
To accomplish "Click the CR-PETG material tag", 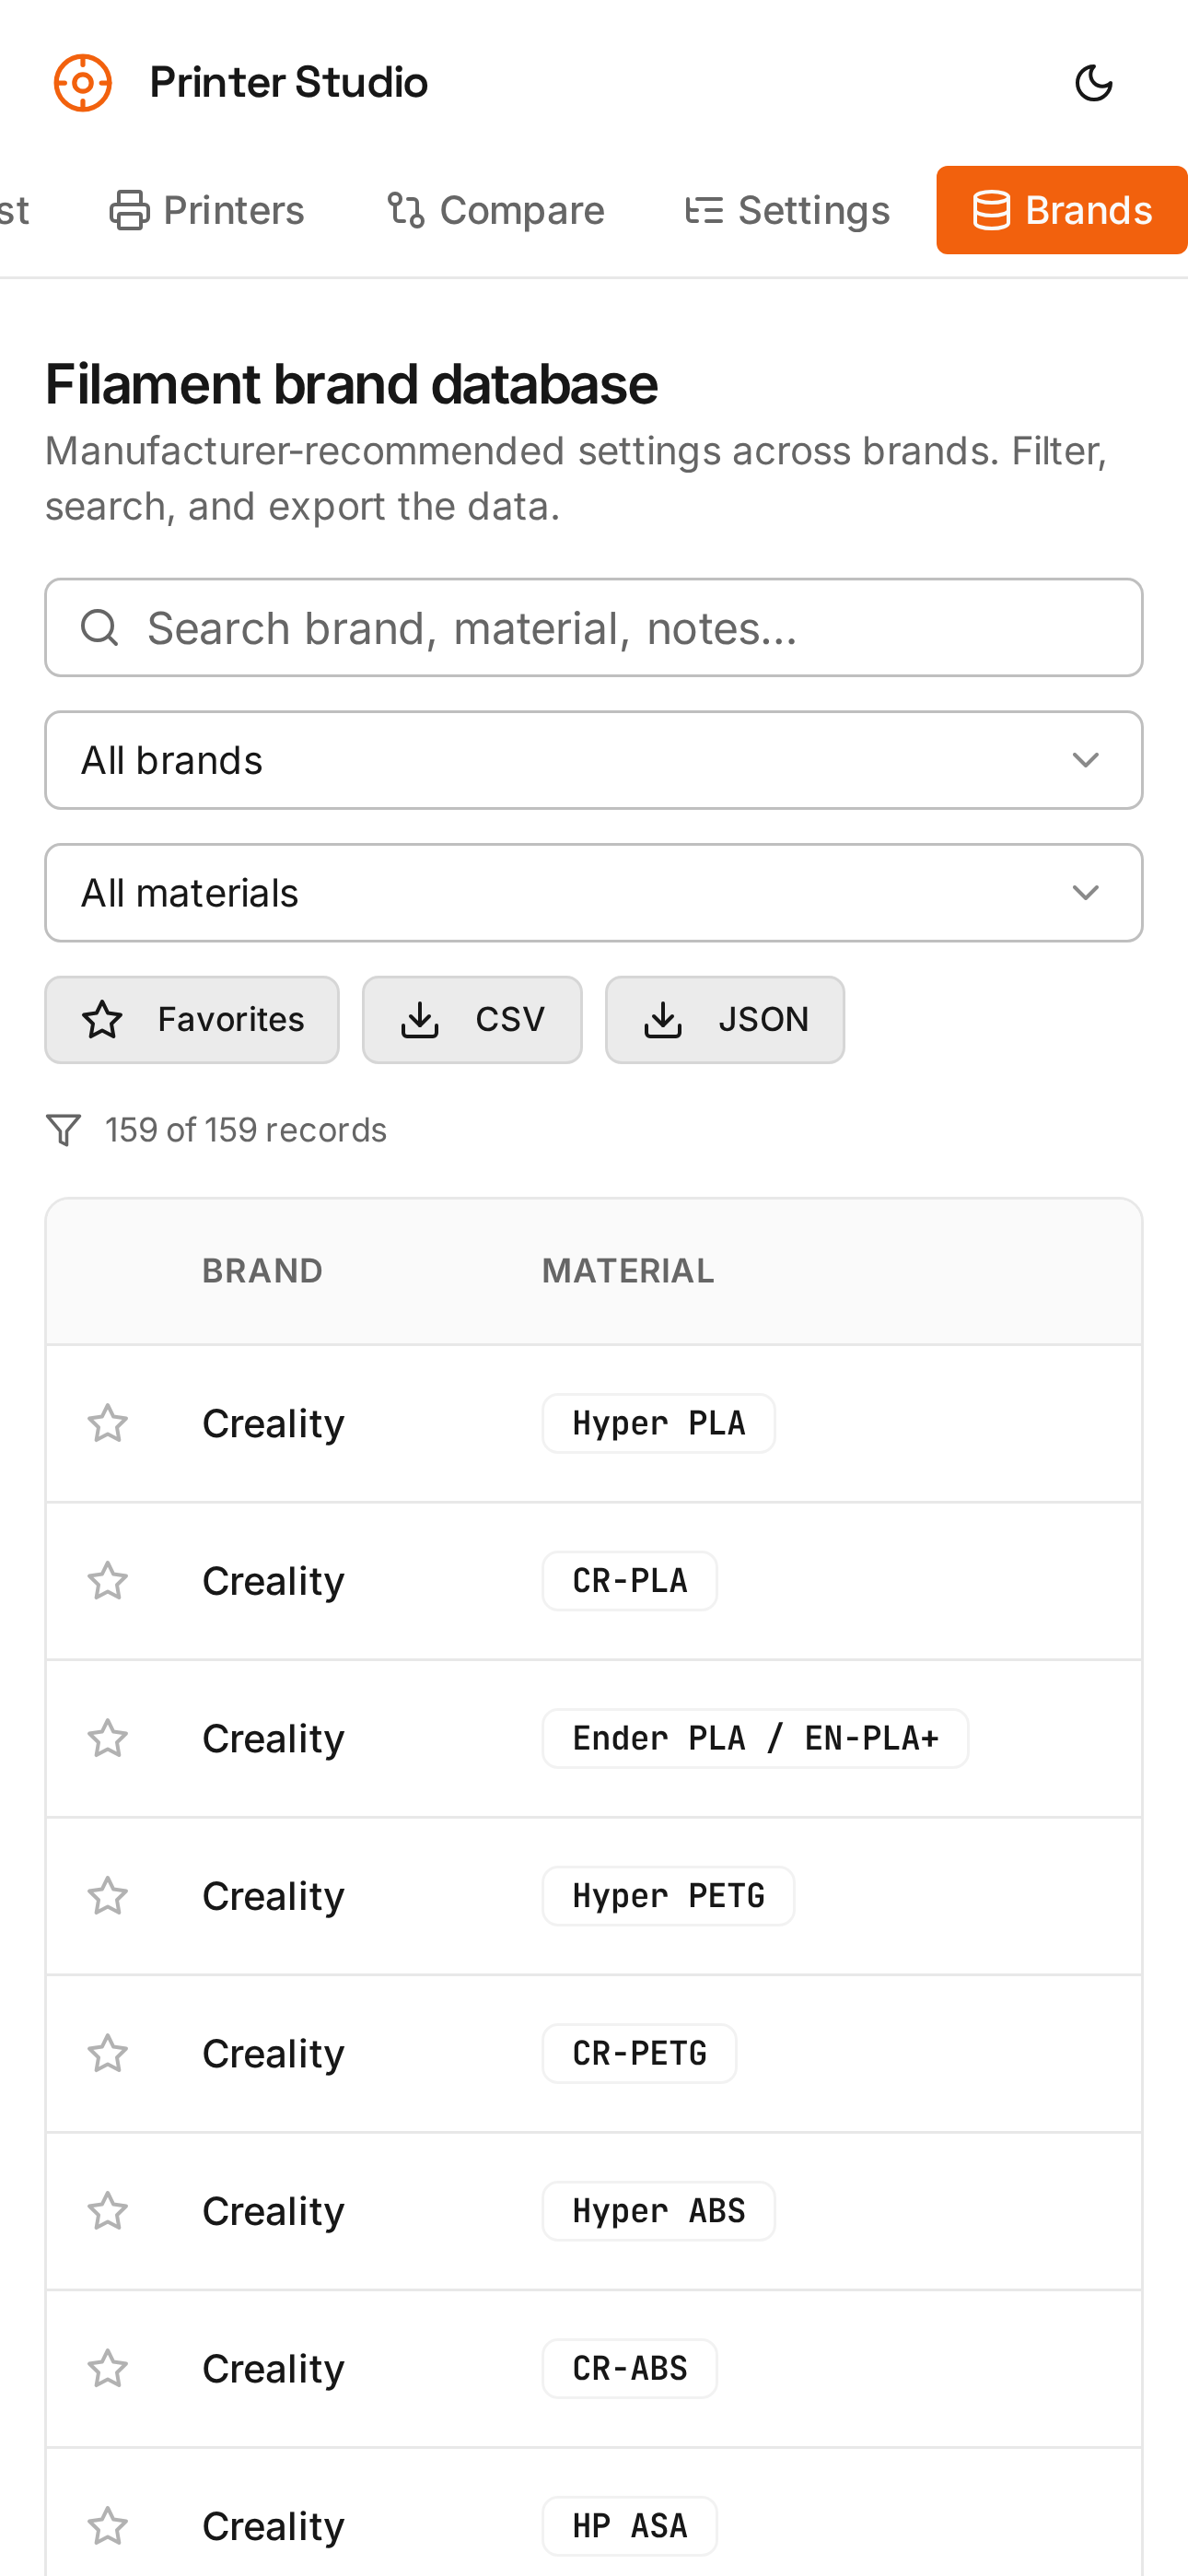I will pyautogui.click(x=640, y=2053).
